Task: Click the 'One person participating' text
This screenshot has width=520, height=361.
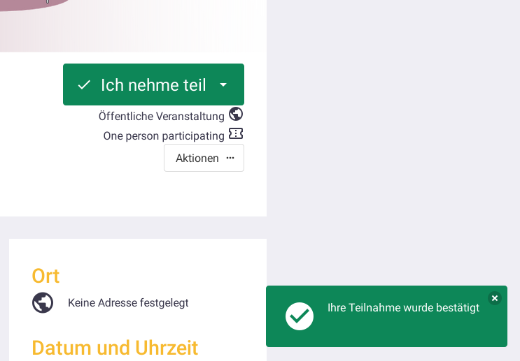Action: click(164, 135)
